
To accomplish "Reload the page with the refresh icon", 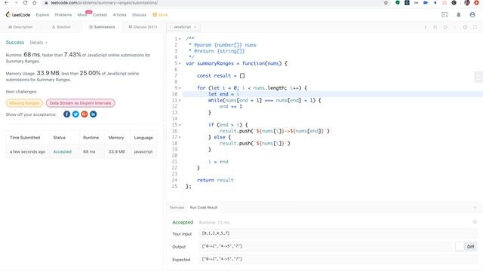I will click(x=25, y=3).
